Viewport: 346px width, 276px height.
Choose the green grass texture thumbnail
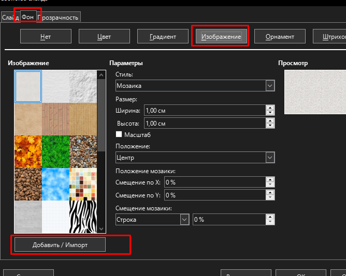coord(55,150)
